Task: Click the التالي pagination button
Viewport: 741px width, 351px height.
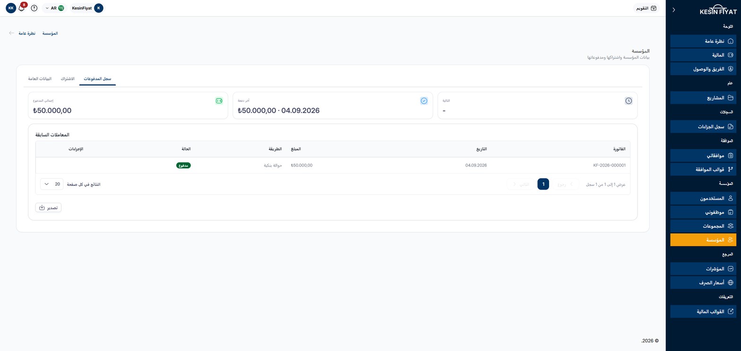Action: click(x=521, y=184)
